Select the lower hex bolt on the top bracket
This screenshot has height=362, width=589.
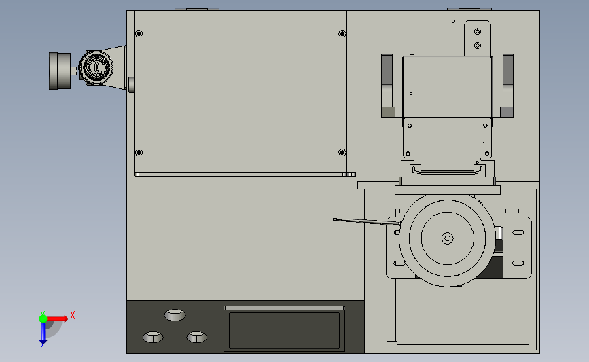click(x=478, y=46)
